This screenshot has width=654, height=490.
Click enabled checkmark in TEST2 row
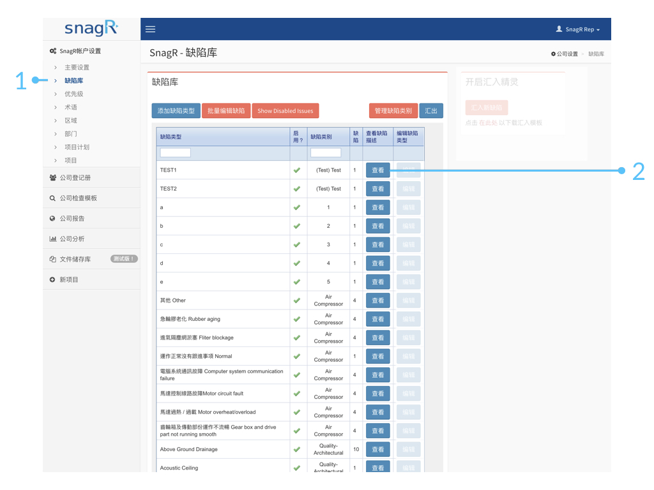(297, 189)
